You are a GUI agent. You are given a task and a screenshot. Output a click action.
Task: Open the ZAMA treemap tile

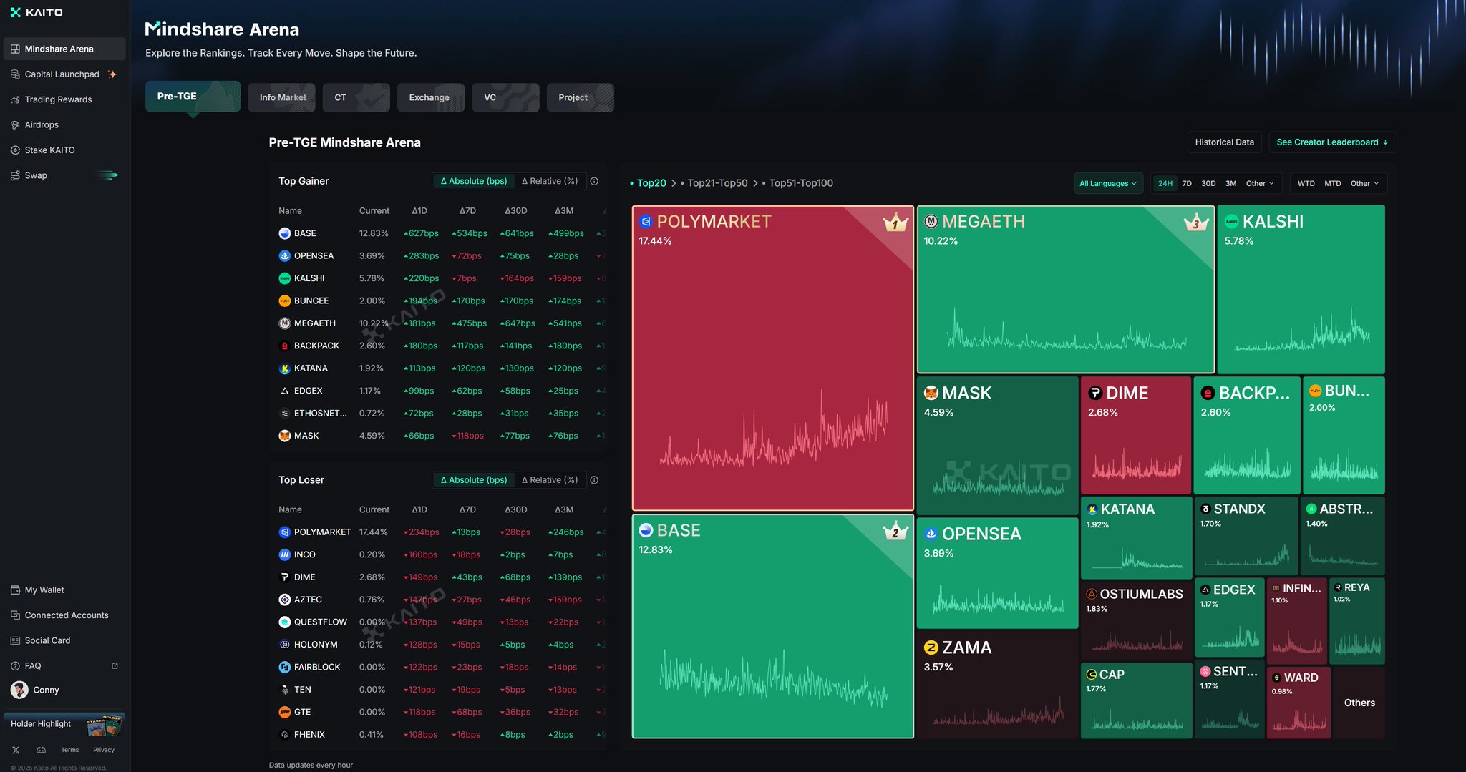pos(997,685)
